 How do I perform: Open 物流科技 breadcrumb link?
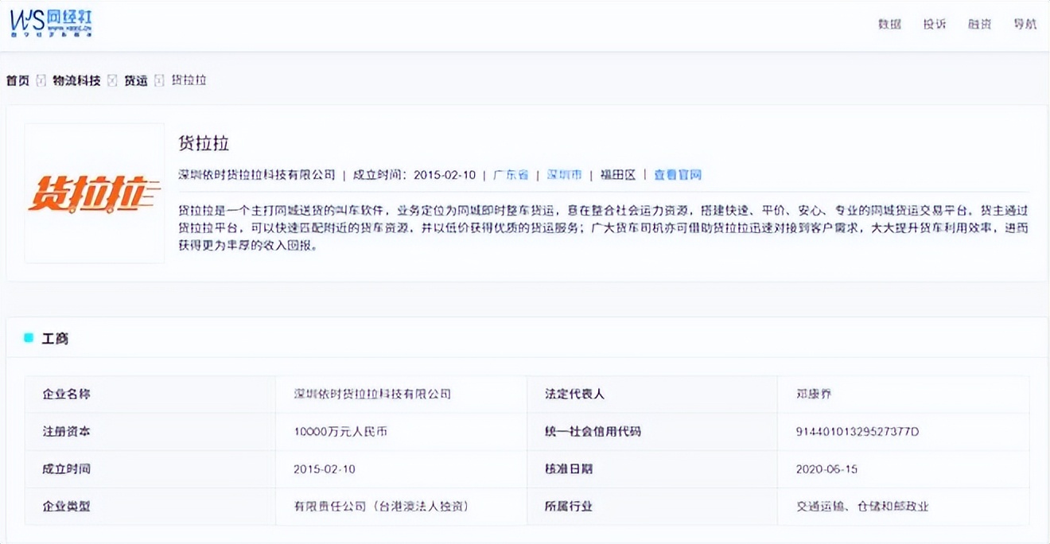pyautogui.click(x=76, y=80)
